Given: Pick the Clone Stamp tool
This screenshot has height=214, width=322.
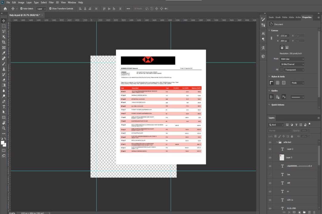Looking at the screenshot, I should 4,69.
